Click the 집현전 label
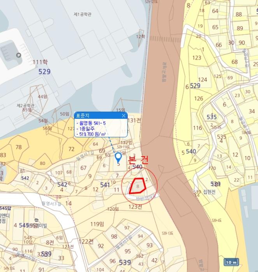Image resolution: width=258 pixels, height=272 pixels. click(x=209, y=192)
